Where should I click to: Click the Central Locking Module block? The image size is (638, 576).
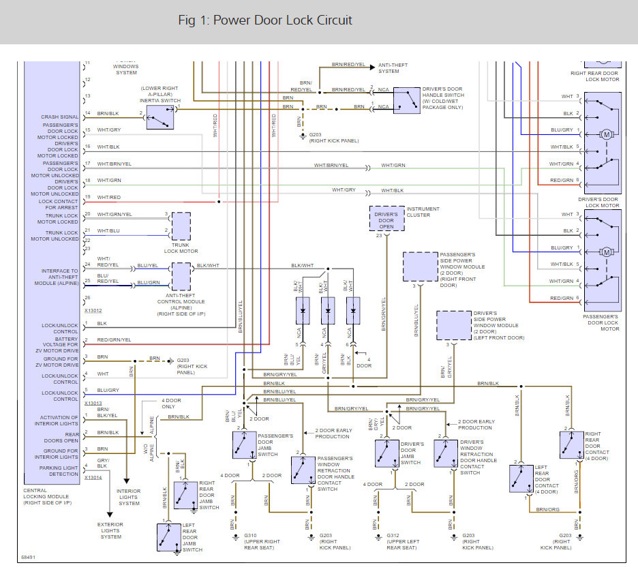[52, 273]
